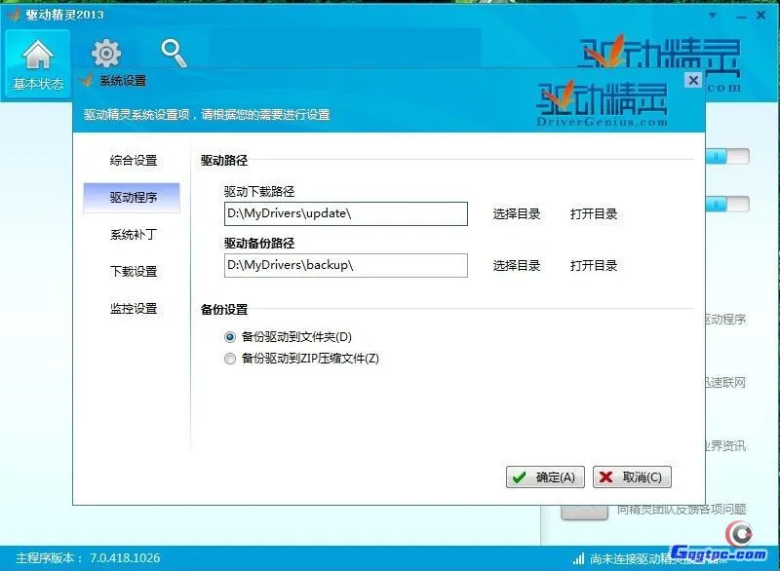
Task: Click 选择目录 for the download path
Action: coord(516,213)
